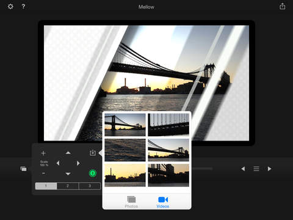Increase scale with the plus icon
This screenshot has width=293, height=220.
pyautogui.click(x=43, y=153)
